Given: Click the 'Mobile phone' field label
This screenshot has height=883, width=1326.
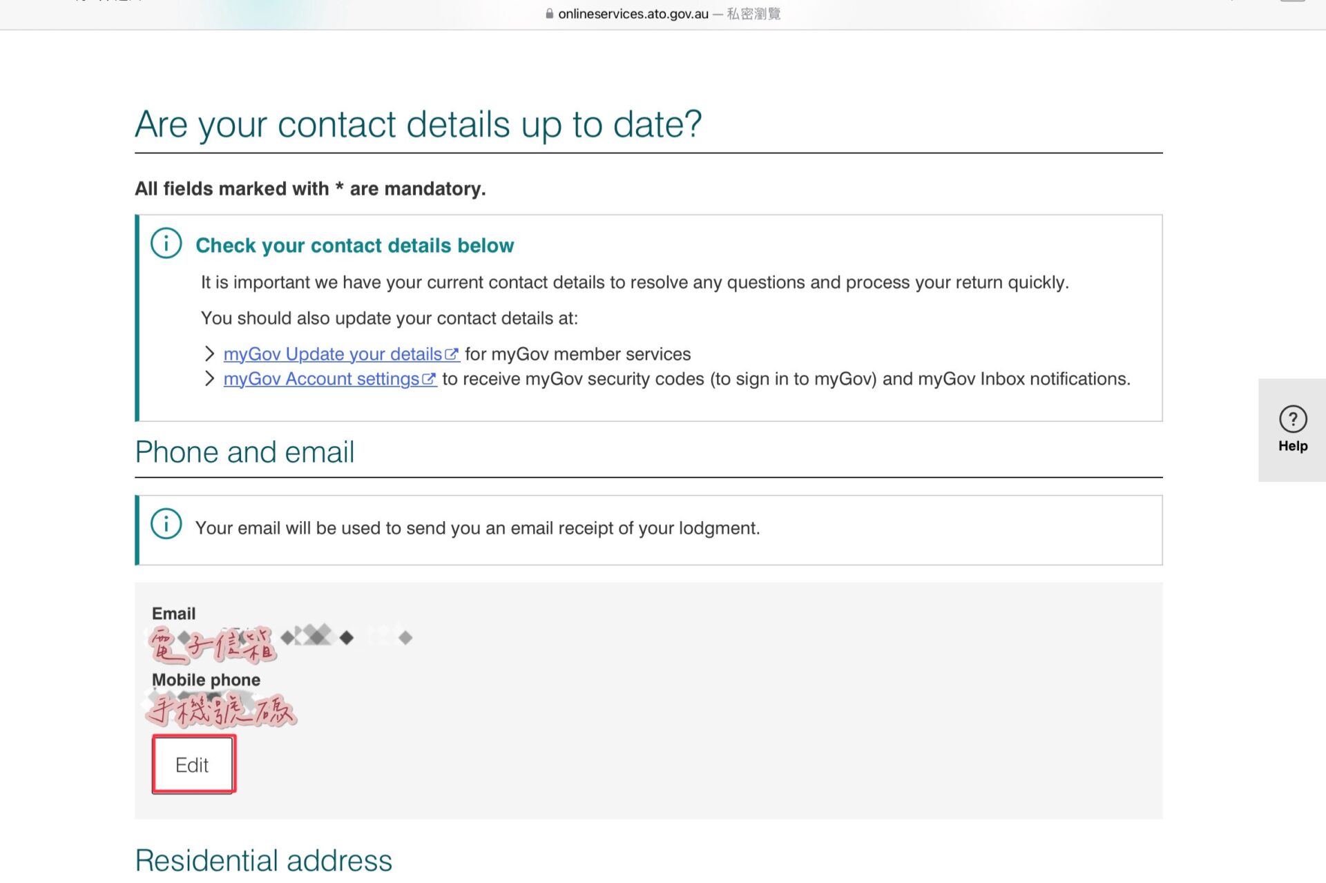Looking at the screenshot, I should click(206, 680).
